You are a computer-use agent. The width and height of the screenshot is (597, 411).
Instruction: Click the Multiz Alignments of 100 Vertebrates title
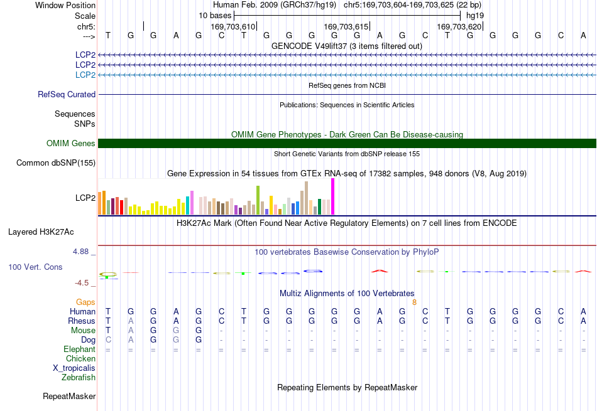click(x=347, y=294)
